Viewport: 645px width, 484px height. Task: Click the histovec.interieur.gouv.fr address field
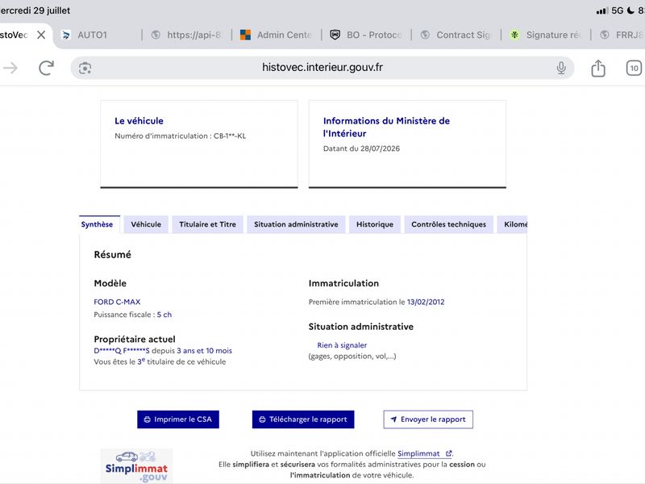[322, 68]
